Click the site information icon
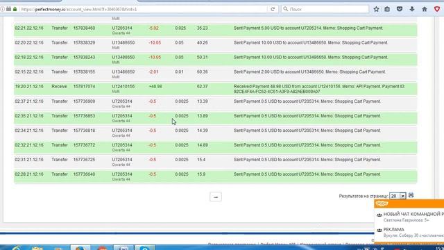 (x=3, y=9)
